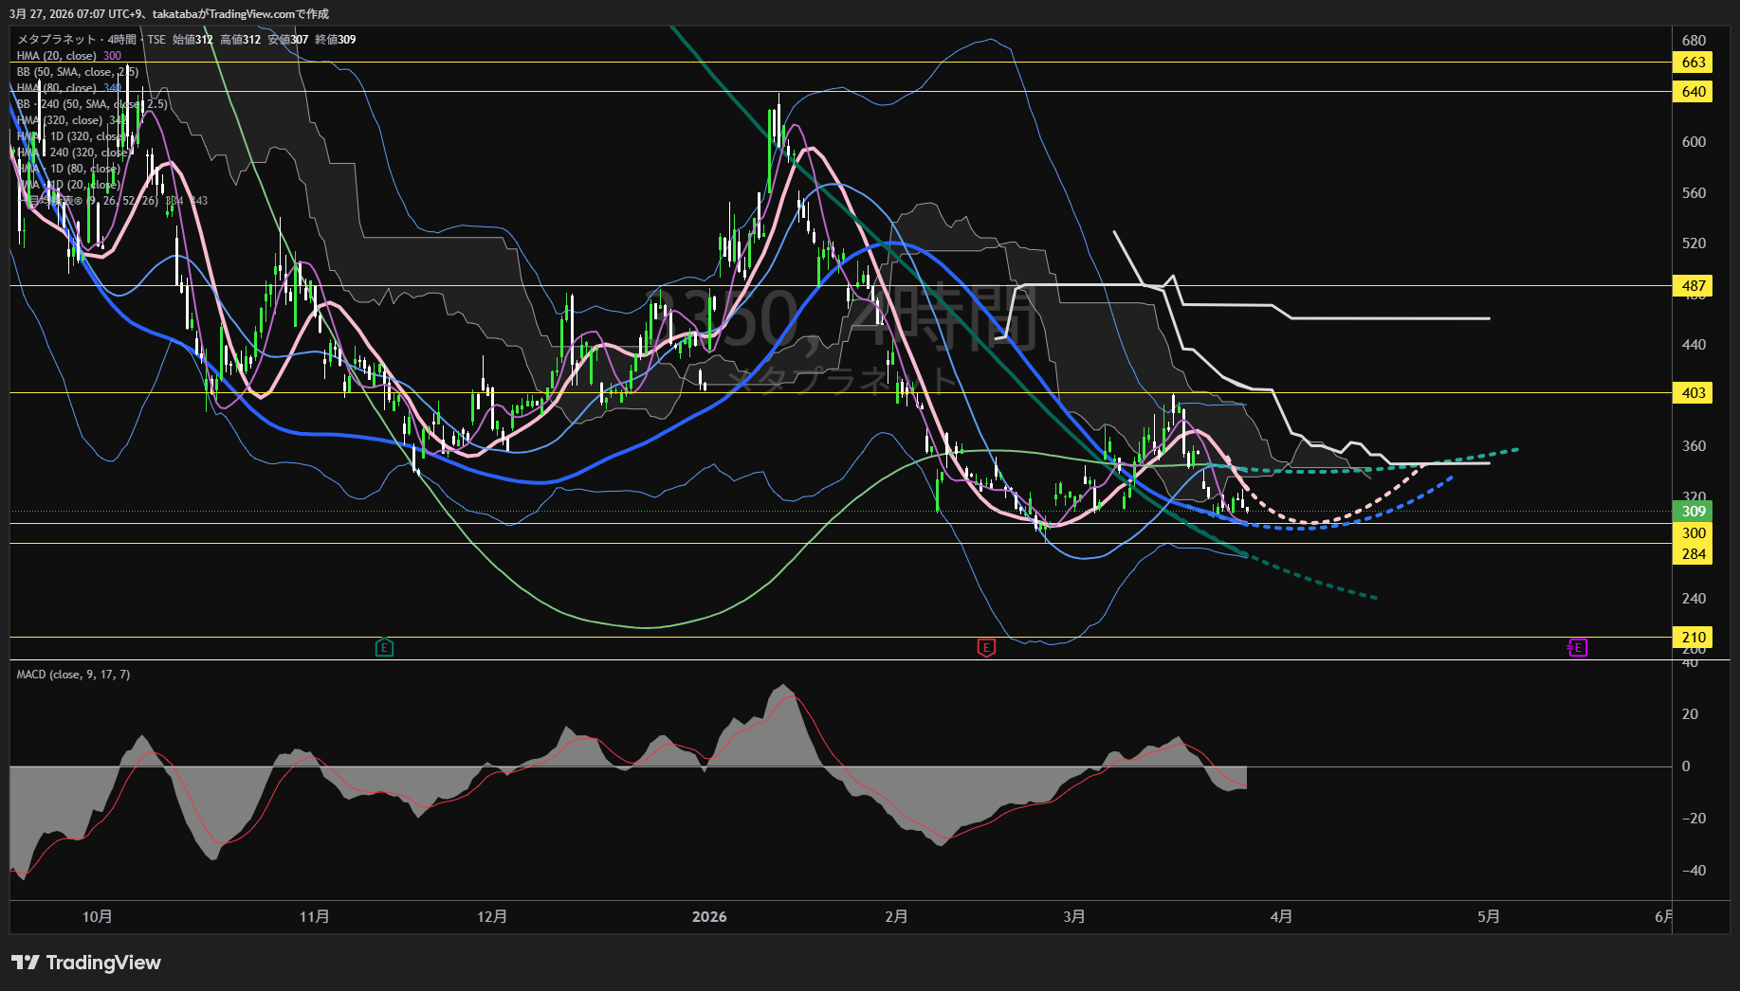Select the yellow 663 price label

(1694, 63)
